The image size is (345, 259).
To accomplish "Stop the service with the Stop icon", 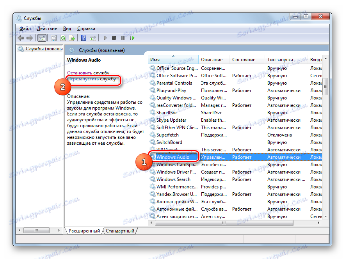I will [114, 38].
